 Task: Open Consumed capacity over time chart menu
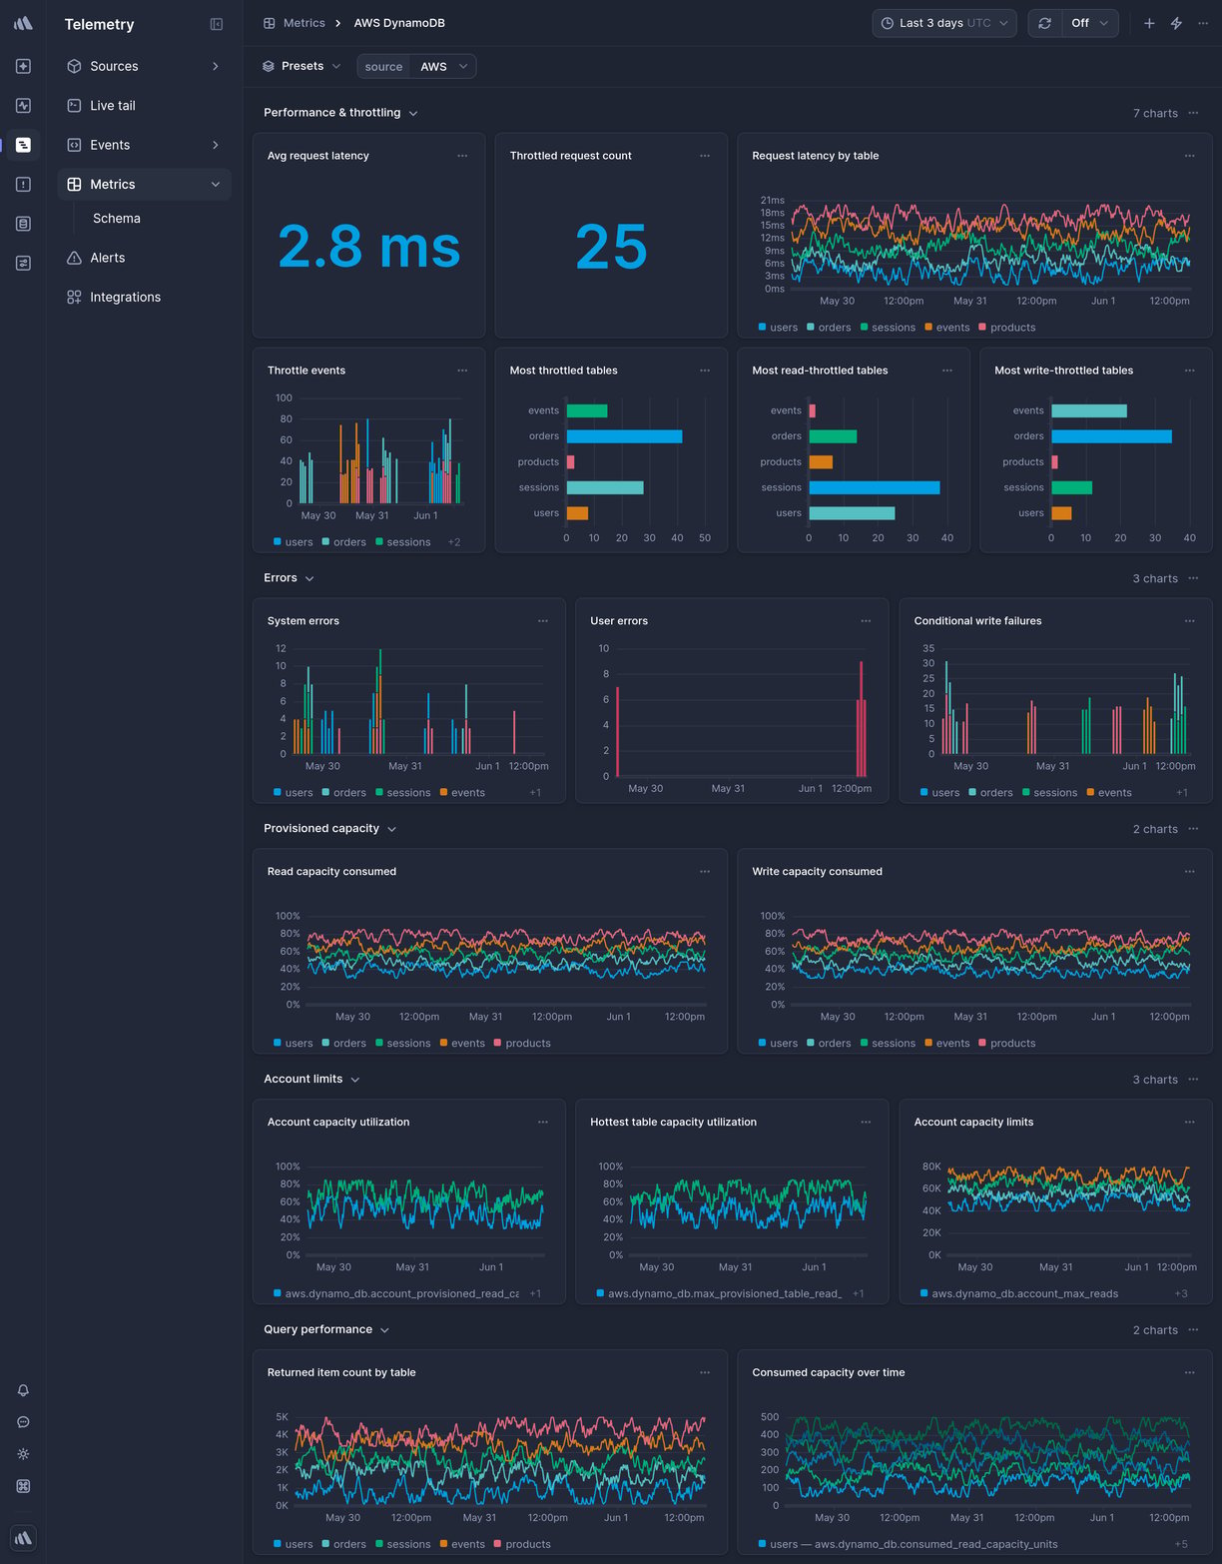point(1189,1373)
